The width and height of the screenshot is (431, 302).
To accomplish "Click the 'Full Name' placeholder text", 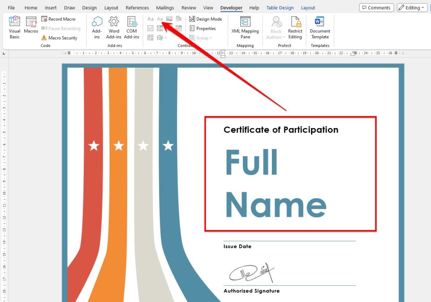I will click(x=276, y=183).
